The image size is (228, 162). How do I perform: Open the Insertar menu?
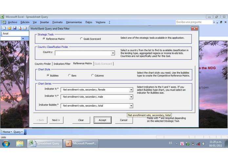45,22
